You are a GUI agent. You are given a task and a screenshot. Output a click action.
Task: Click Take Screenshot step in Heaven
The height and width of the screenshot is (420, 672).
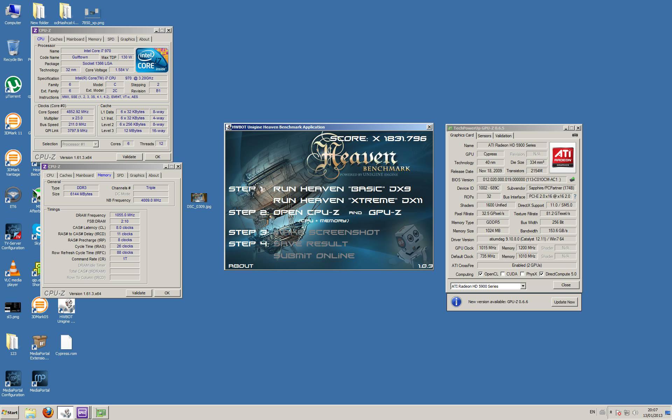(326, 232)
